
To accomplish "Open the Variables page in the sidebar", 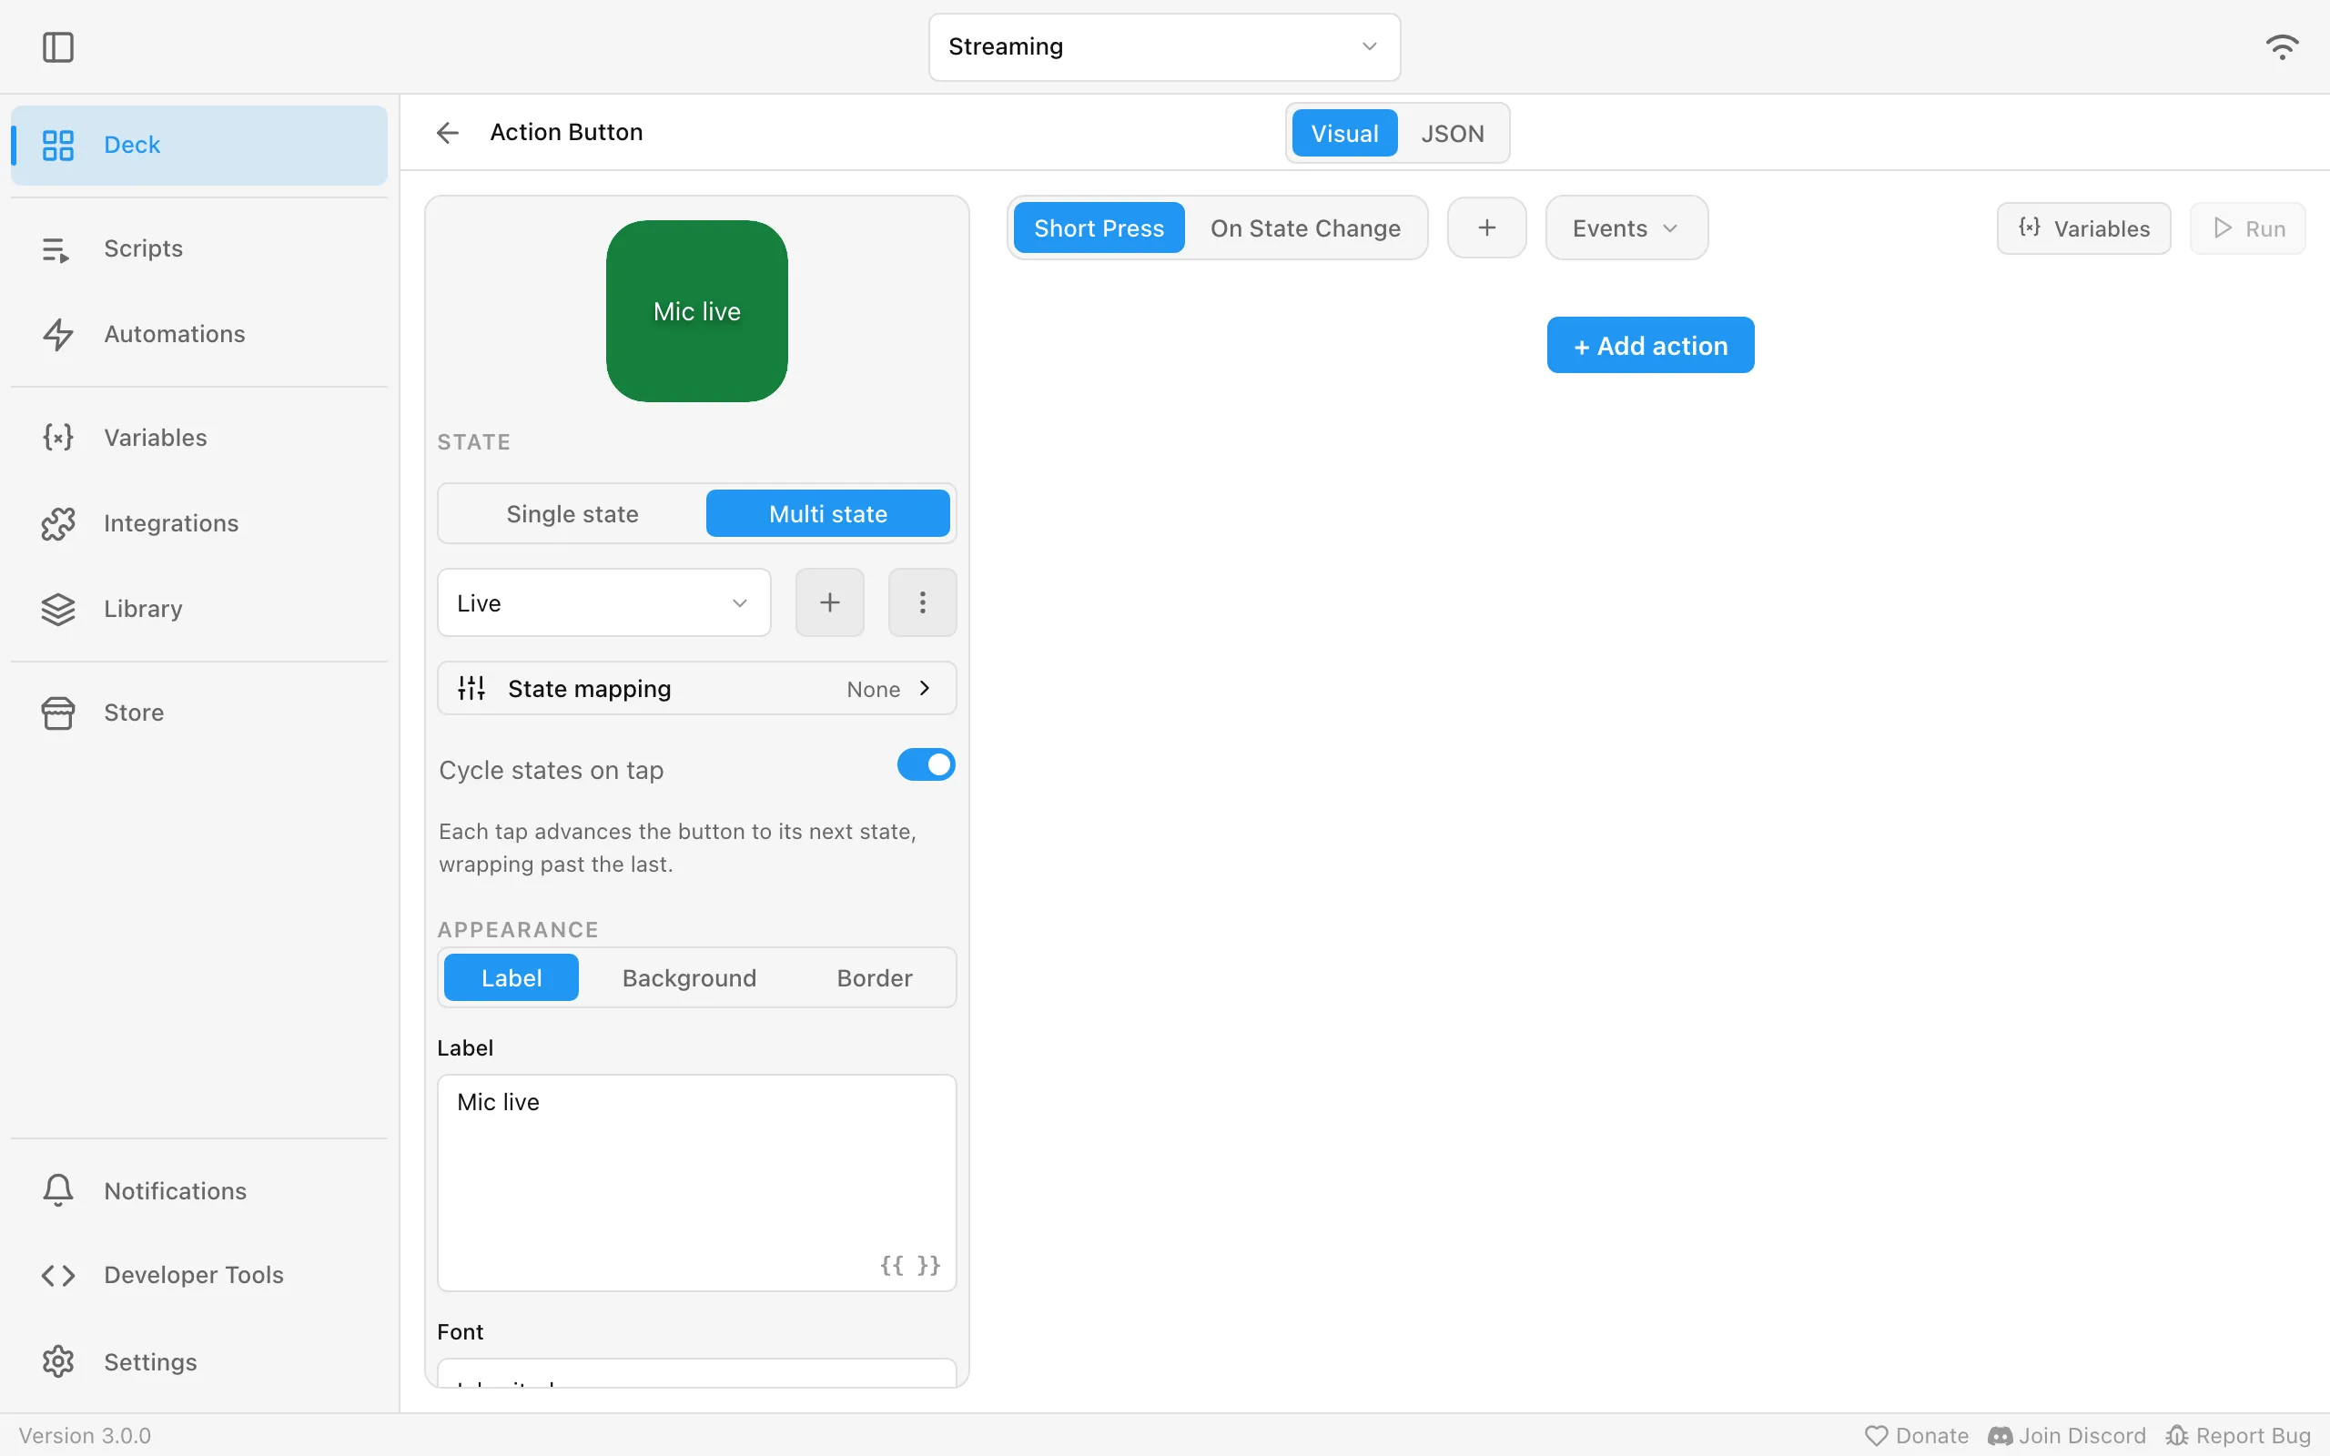I will point(199,437).
